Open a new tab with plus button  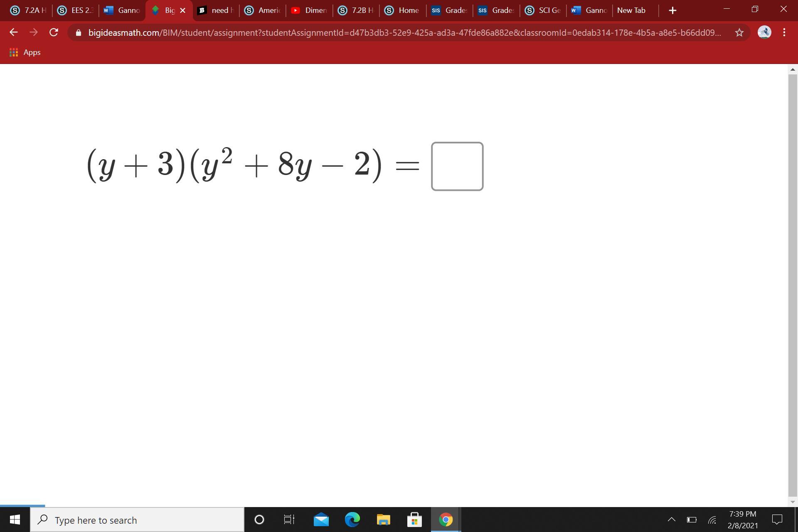tap(672, 10)
